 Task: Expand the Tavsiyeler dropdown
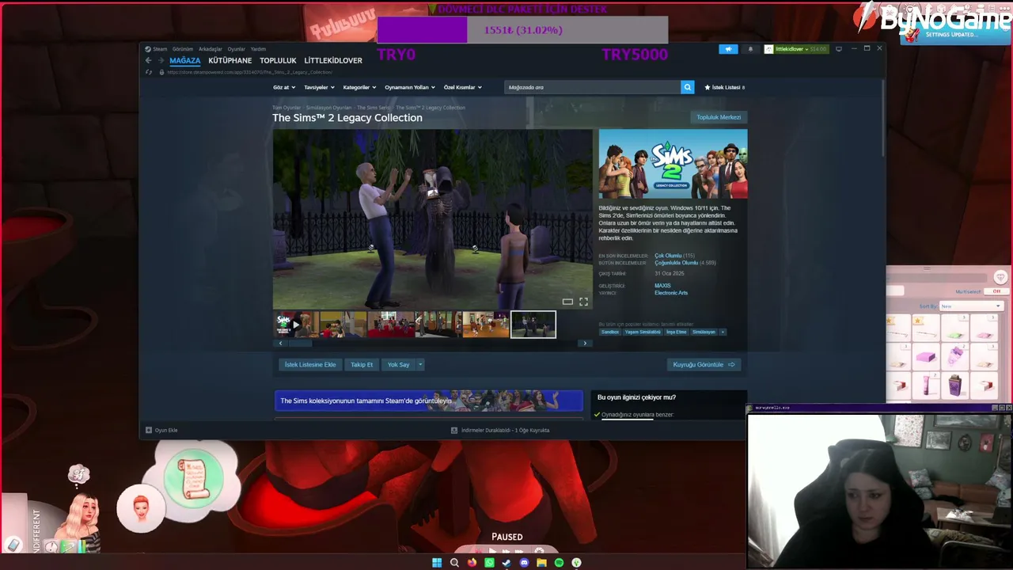pyautogui.click(x=319, y=87)
